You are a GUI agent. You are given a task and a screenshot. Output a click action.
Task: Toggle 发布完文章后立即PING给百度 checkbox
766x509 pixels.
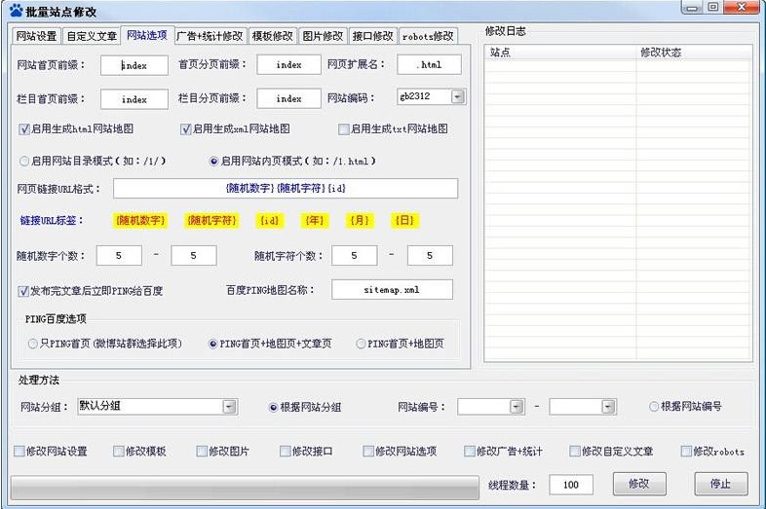(23, 291)
